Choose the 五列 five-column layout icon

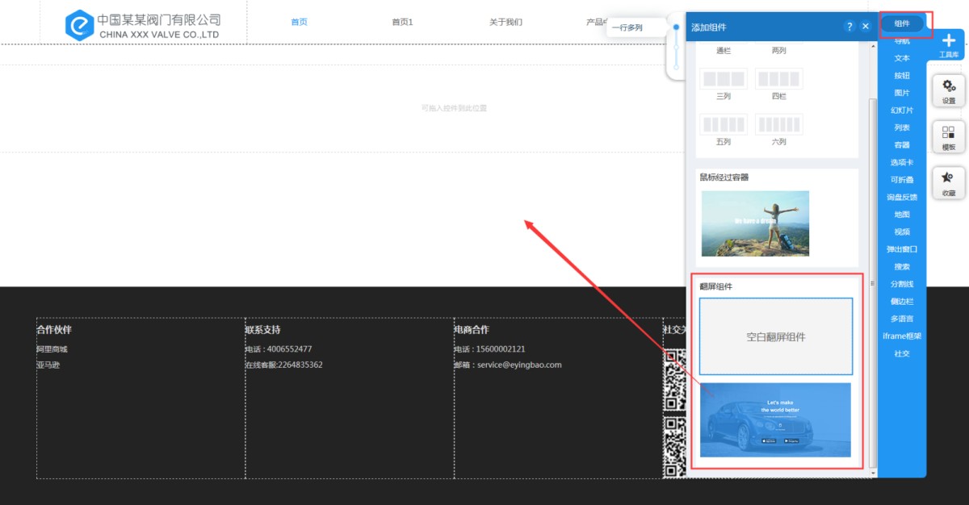coord(723,125)
